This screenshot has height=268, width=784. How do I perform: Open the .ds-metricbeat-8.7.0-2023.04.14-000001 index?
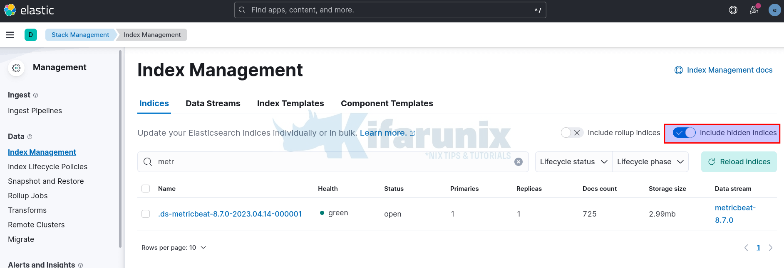[x=230, y=214]
